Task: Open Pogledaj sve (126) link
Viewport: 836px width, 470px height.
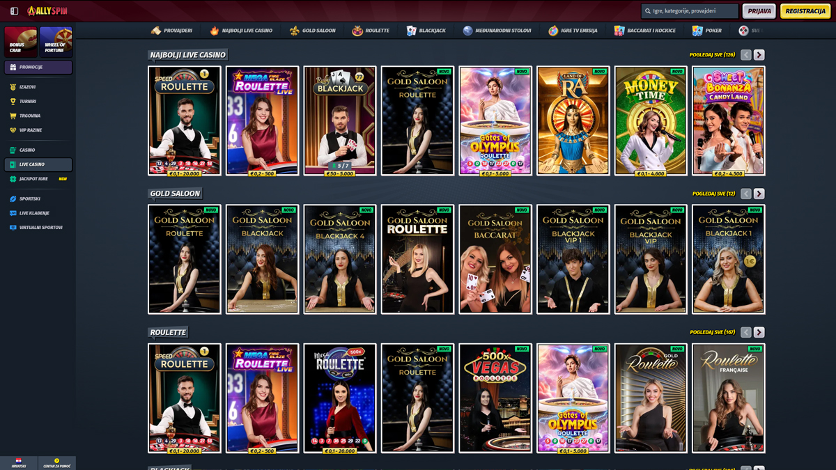Action: tap(712, 55)
